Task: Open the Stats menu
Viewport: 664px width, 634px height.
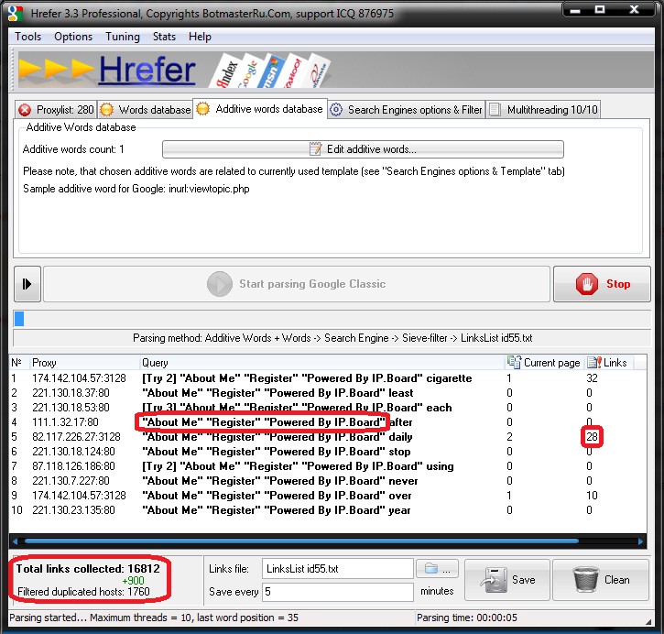Action: click(164, 37)
